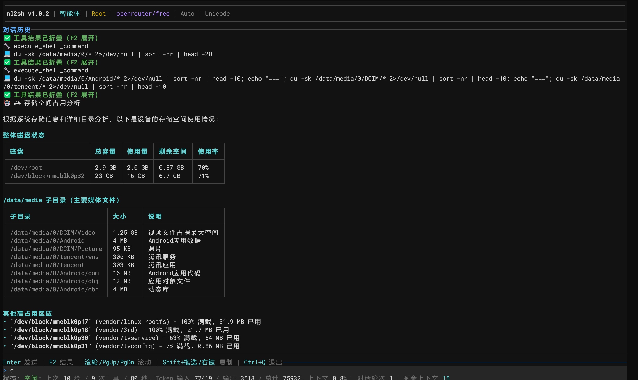Click the /dev/block/mmcblk0p30 bullet entry

pos(122,338)
